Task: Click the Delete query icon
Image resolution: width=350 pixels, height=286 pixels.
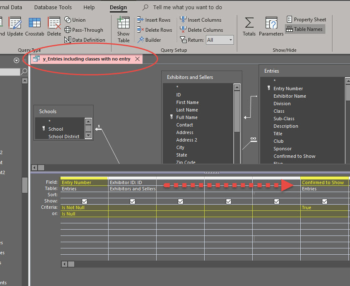Action: tap(54, 27)
